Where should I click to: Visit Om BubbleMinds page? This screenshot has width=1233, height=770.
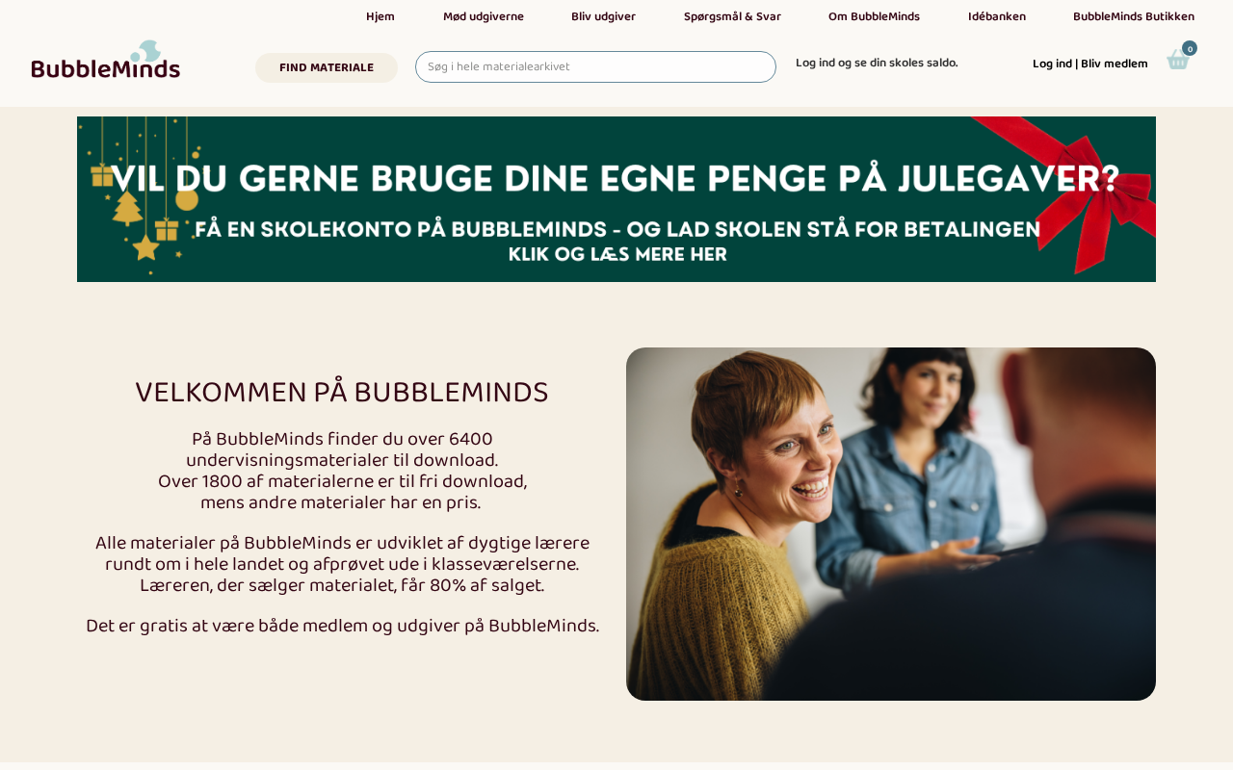pyautogui.click(x=874, y=16)
